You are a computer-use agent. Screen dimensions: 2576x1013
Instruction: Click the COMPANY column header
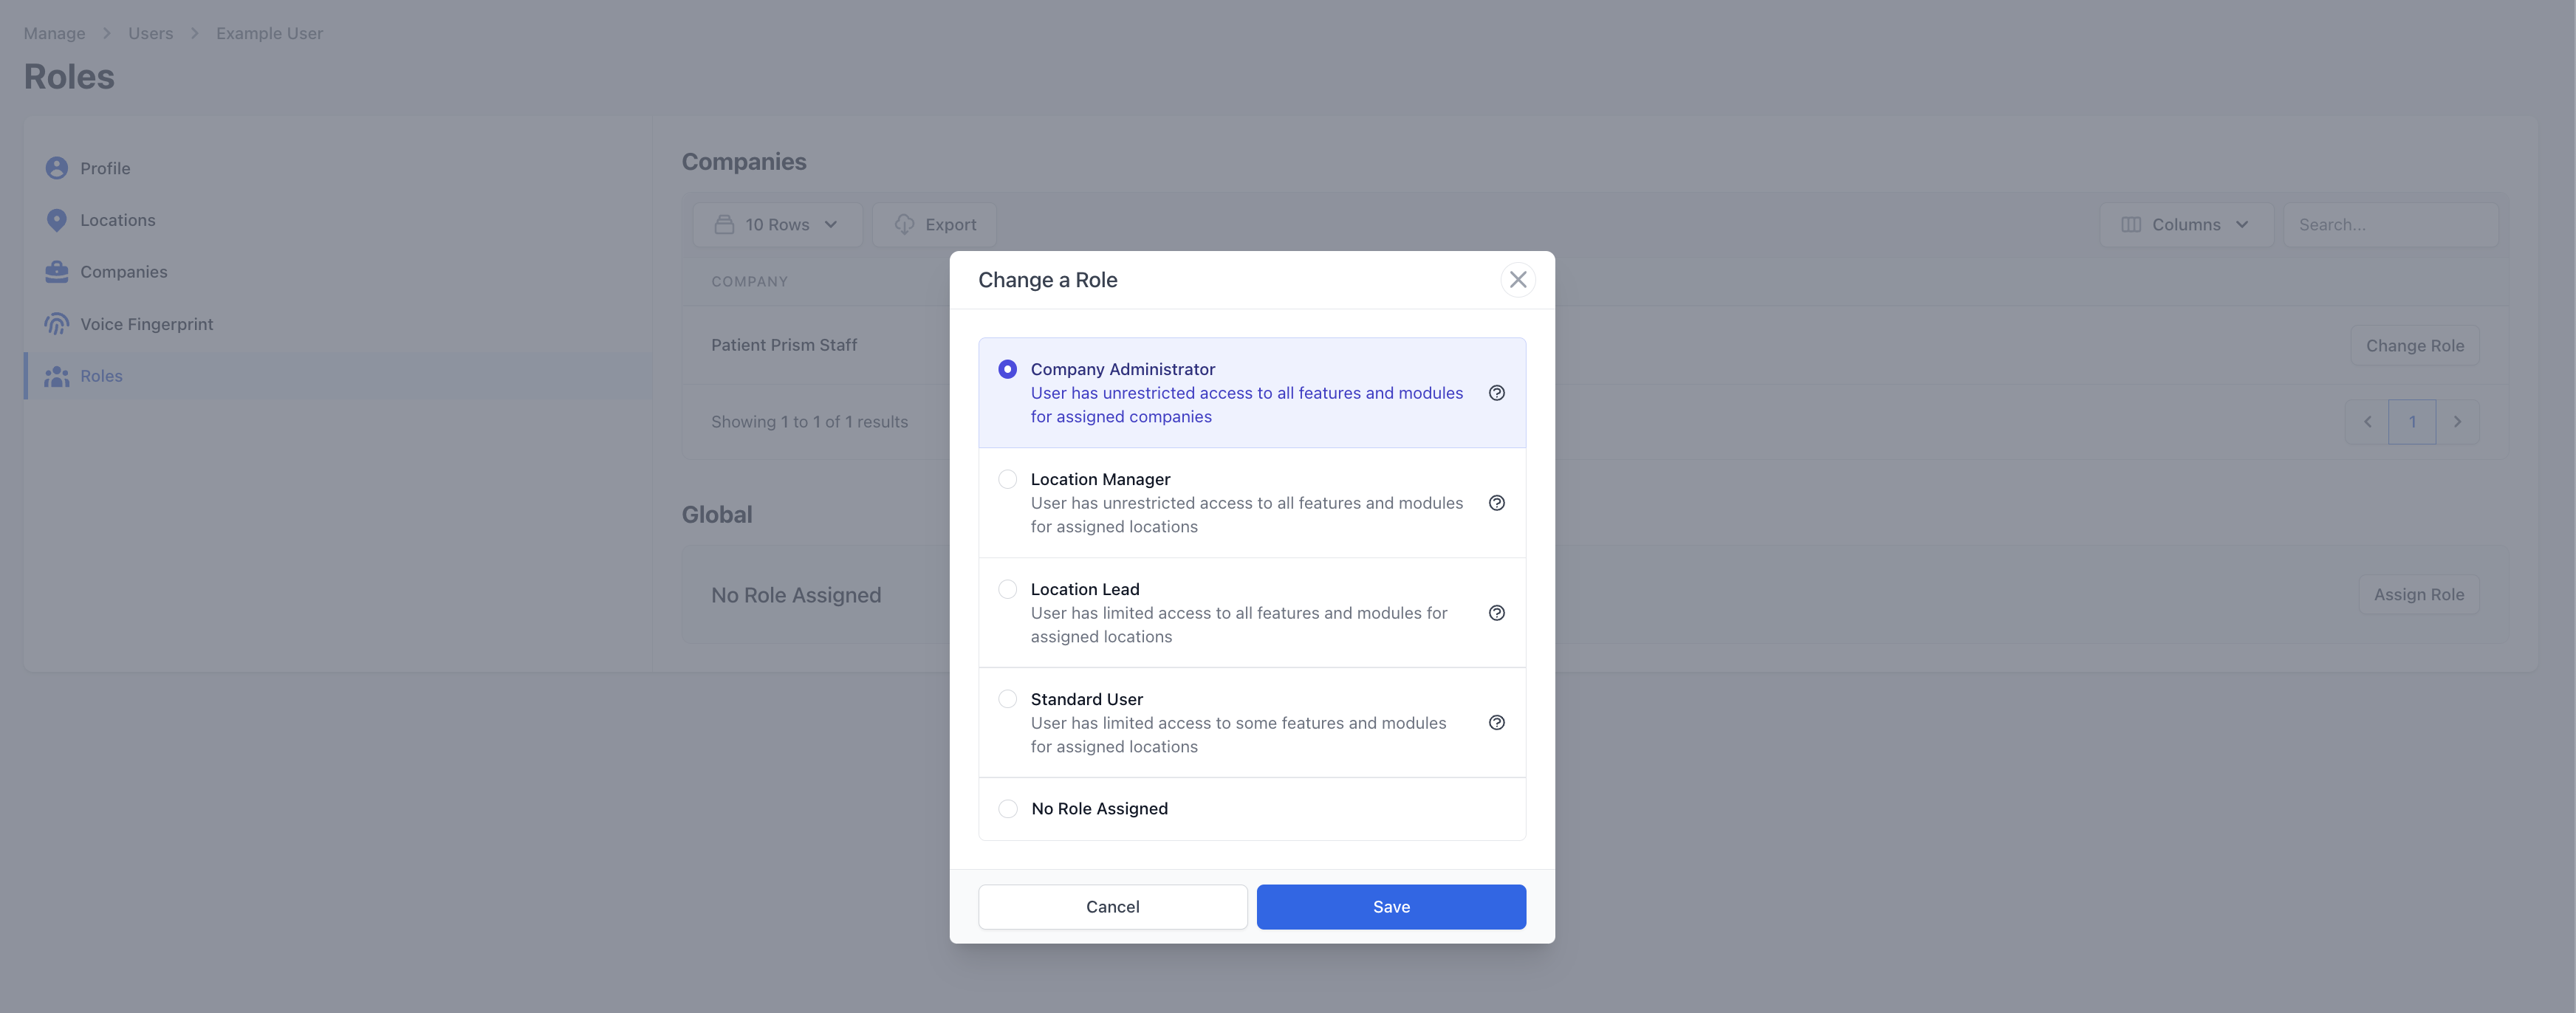749,282
